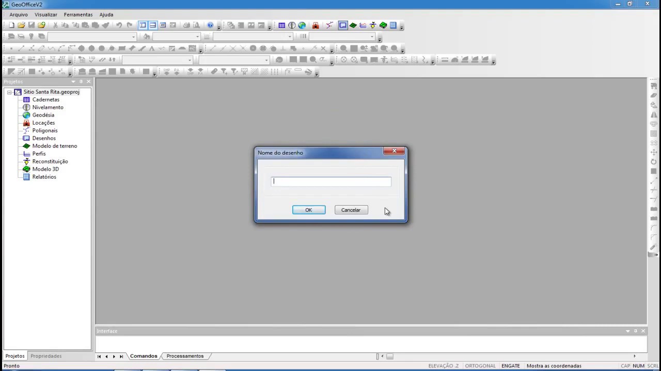Click the scroll right arrow in Interface panel

[x=635, y=356]
